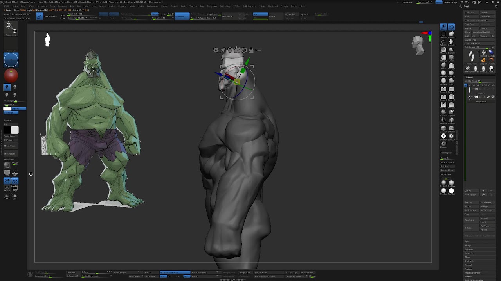
Task: Toggle PolySphere subtool visibility eye
Action: click(x=493, y=96)
